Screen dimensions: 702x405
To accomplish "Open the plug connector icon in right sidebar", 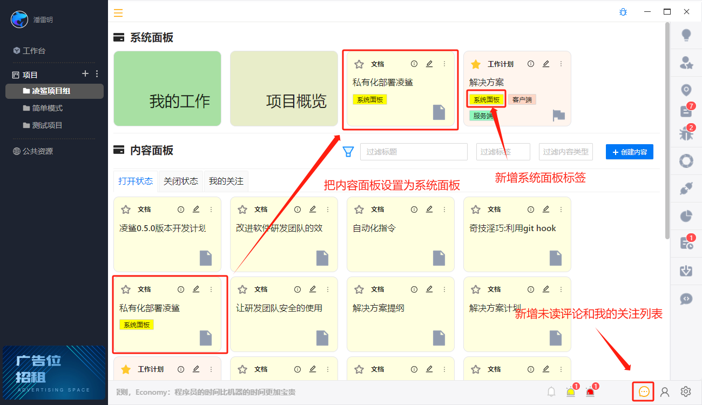I will (x=686, y=188).
